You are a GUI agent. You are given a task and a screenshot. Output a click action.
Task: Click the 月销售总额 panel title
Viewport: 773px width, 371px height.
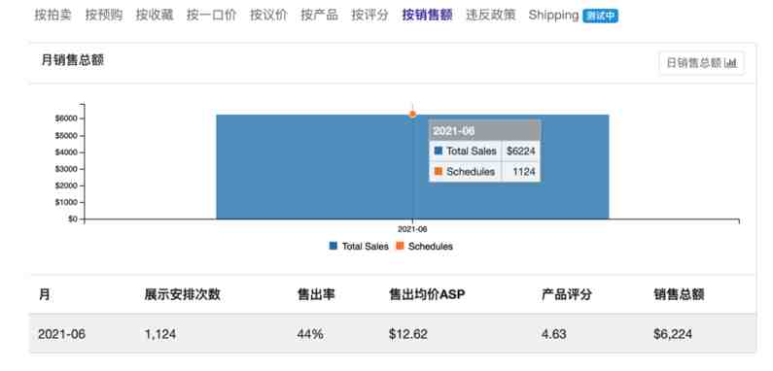coord(73,60)
